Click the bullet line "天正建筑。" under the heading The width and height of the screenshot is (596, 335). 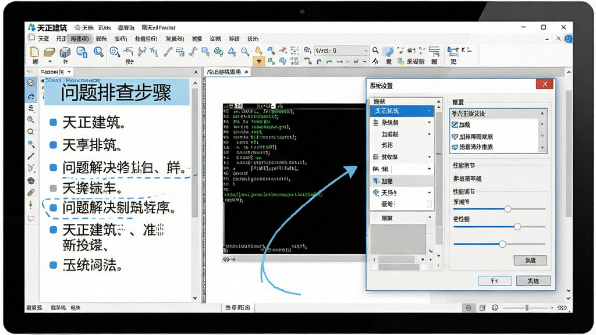(x=94, y=122)
